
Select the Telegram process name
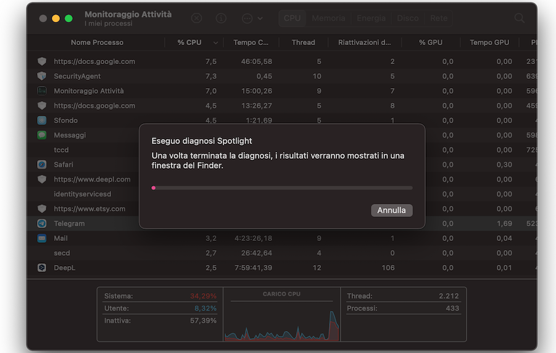(x=69, y=224)
